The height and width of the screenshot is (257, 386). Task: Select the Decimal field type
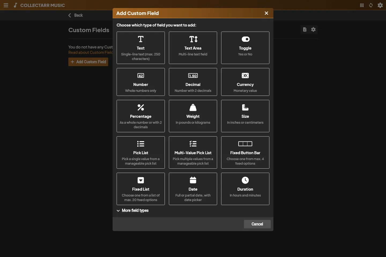(193, 82)
